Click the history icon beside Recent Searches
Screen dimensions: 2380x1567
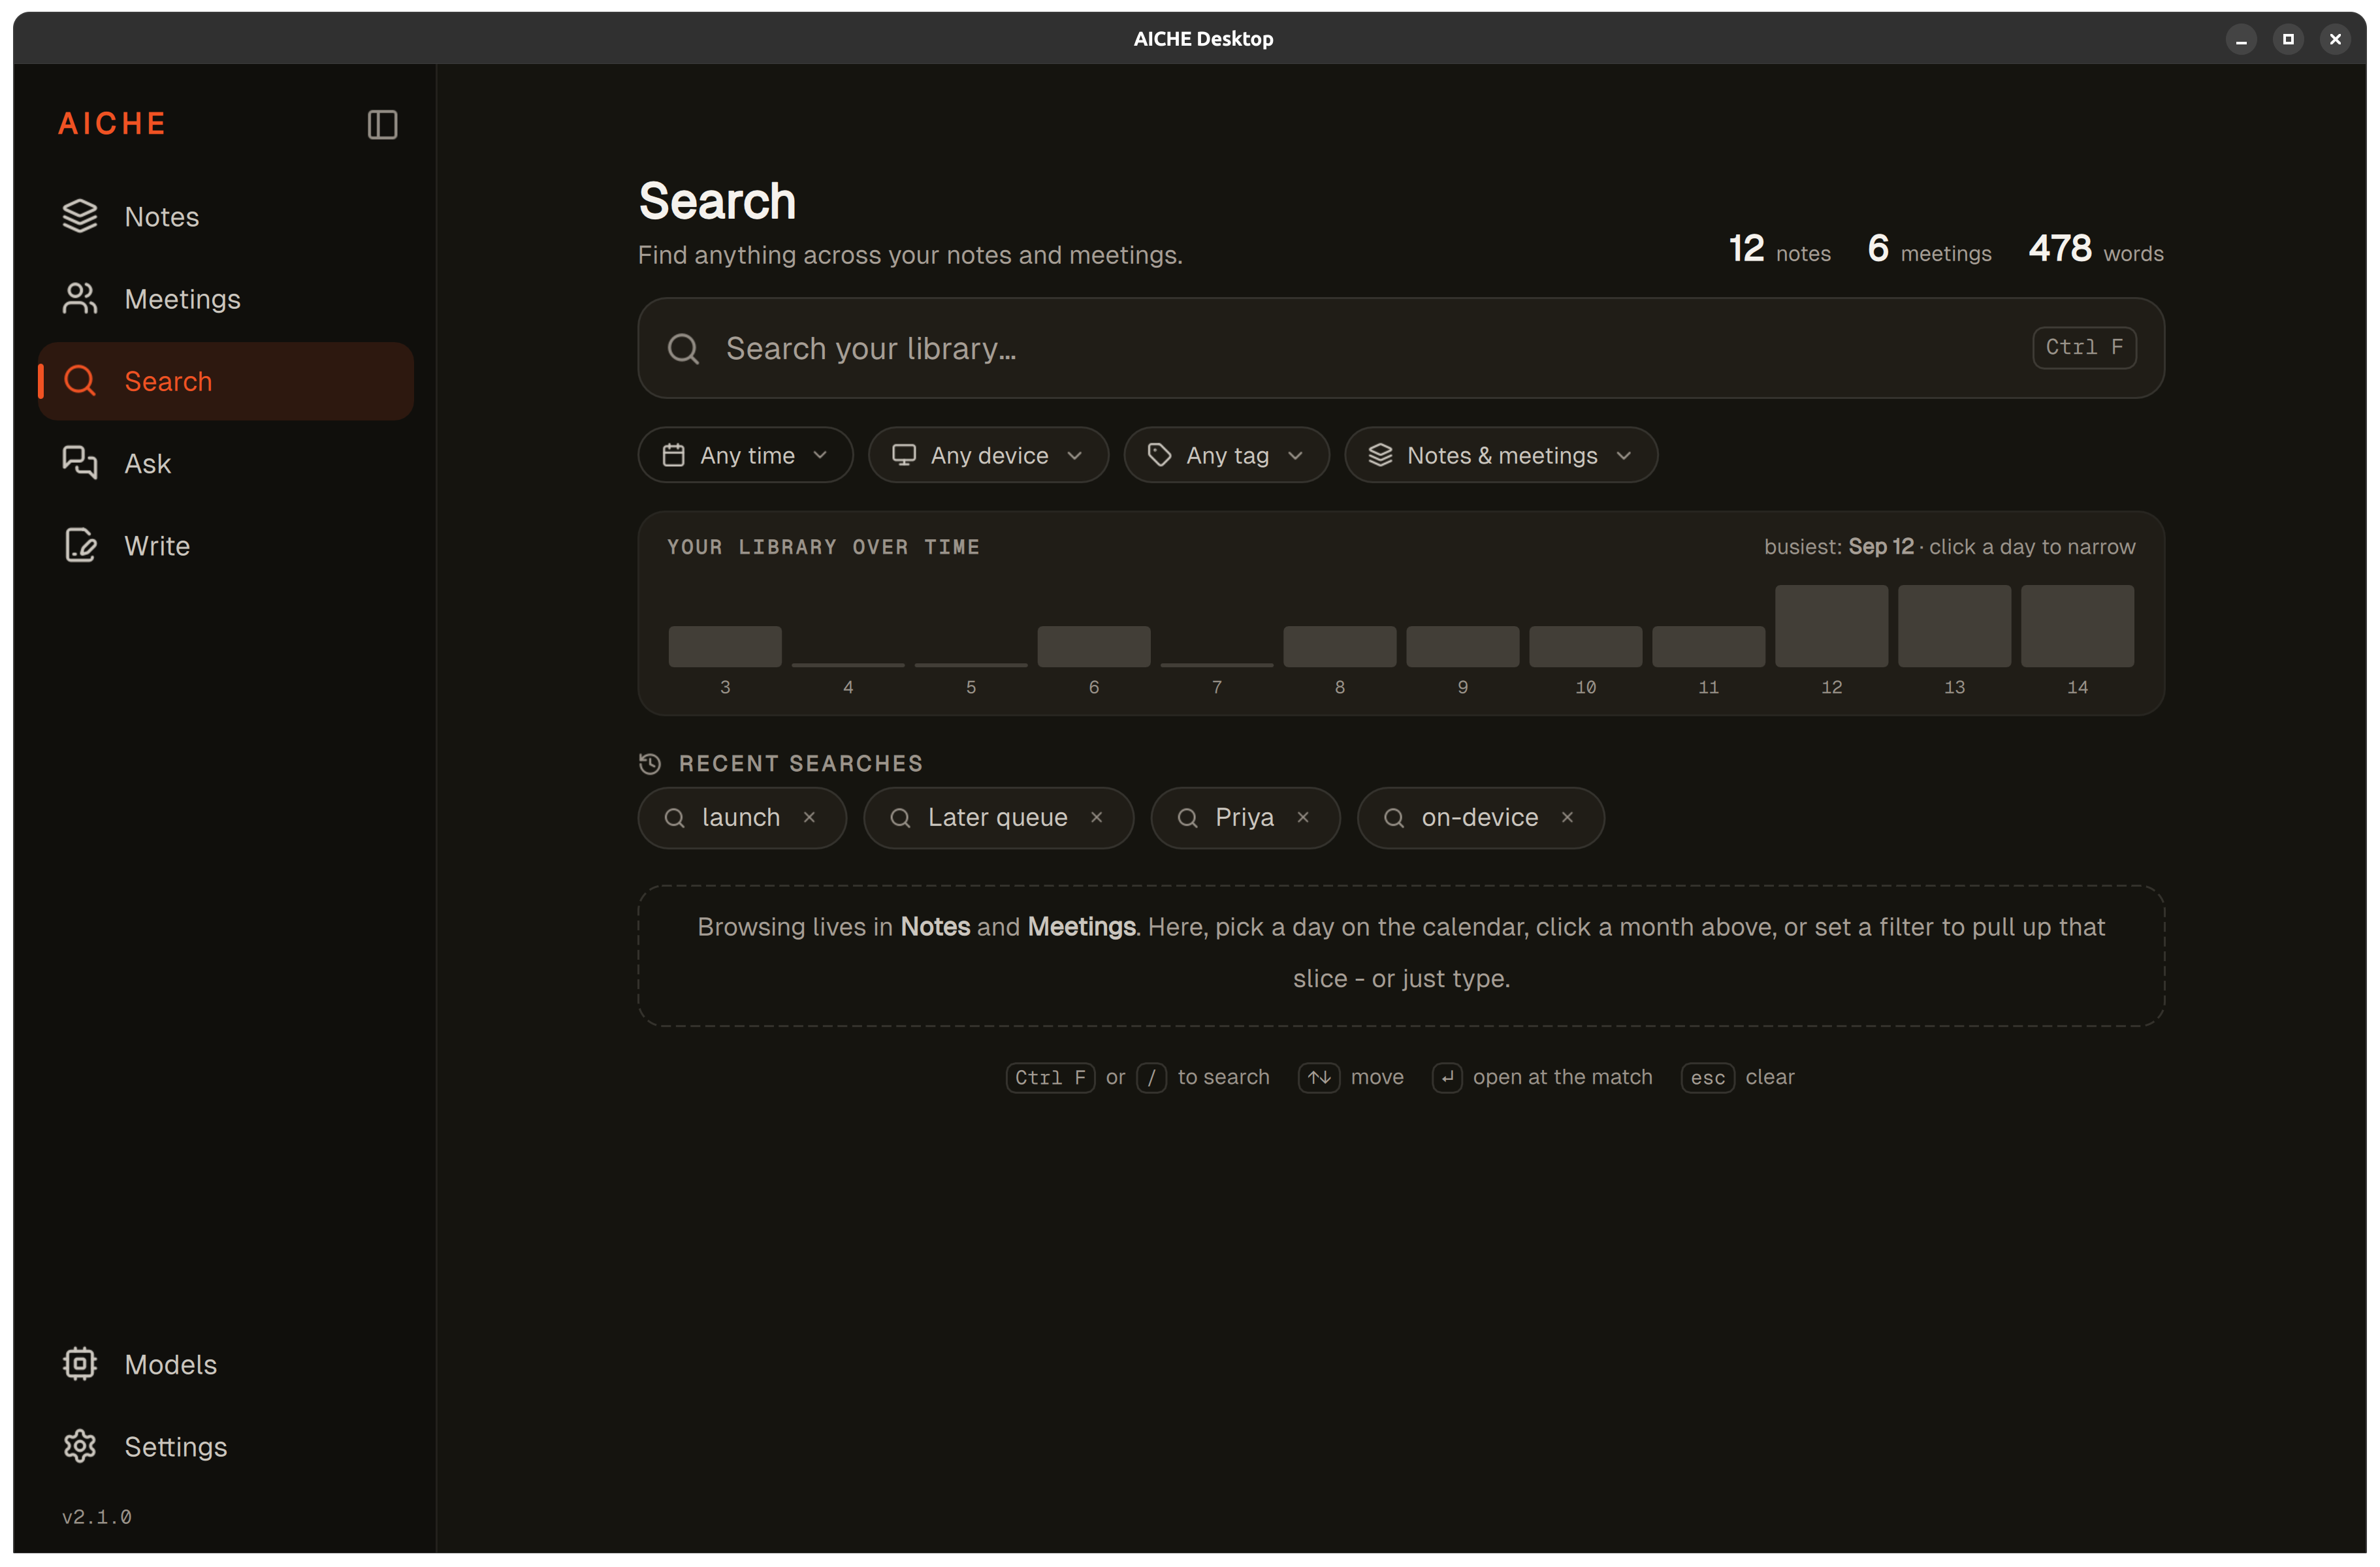650,763
